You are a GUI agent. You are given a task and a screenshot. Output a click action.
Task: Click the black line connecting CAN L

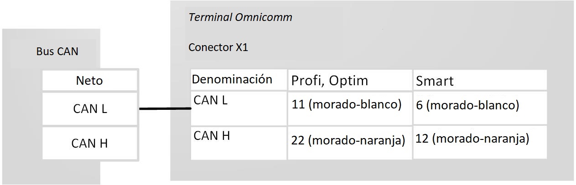pos(165,108)
